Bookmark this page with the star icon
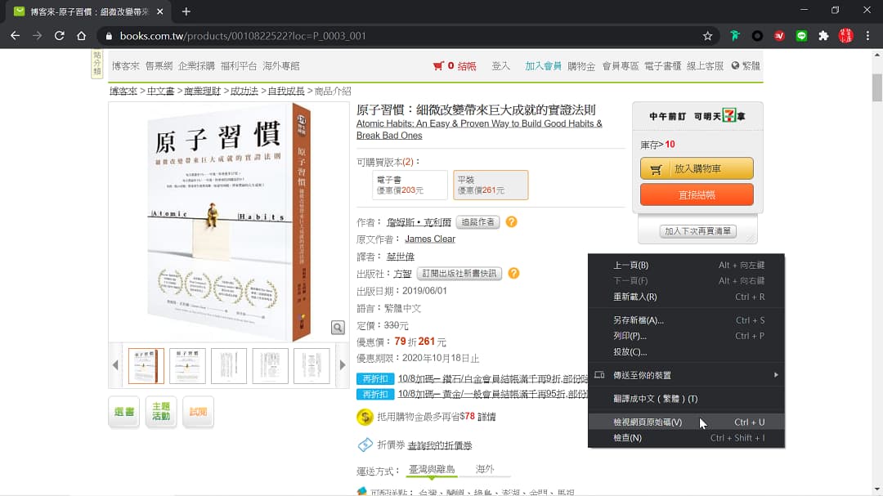 pyautogui.click(x=708, y=36)
